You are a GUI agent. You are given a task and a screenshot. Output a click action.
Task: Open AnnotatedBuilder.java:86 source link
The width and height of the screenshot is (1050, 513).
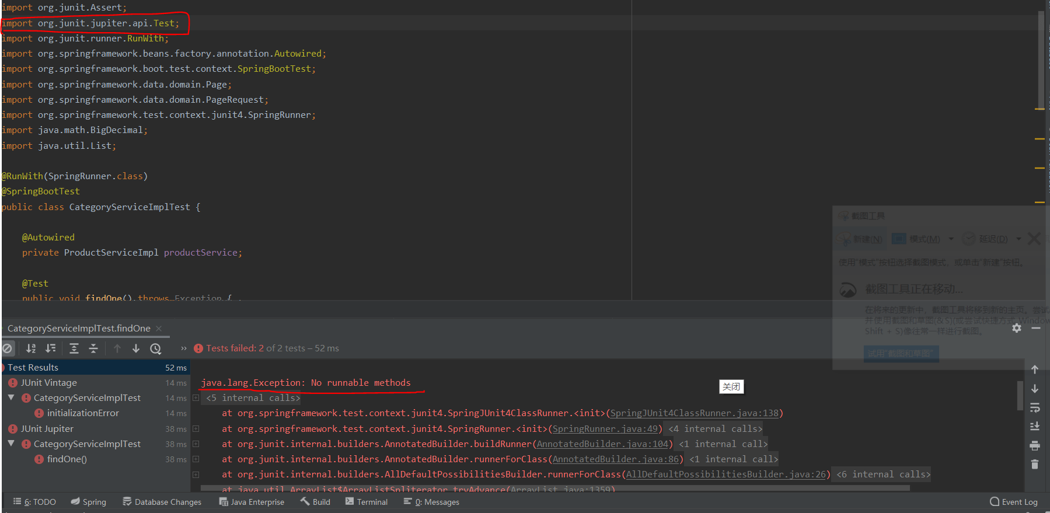pos(616,459)
